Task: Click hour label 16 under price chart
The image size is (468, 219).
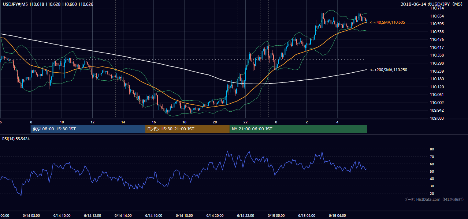Action: pos(154,122)
